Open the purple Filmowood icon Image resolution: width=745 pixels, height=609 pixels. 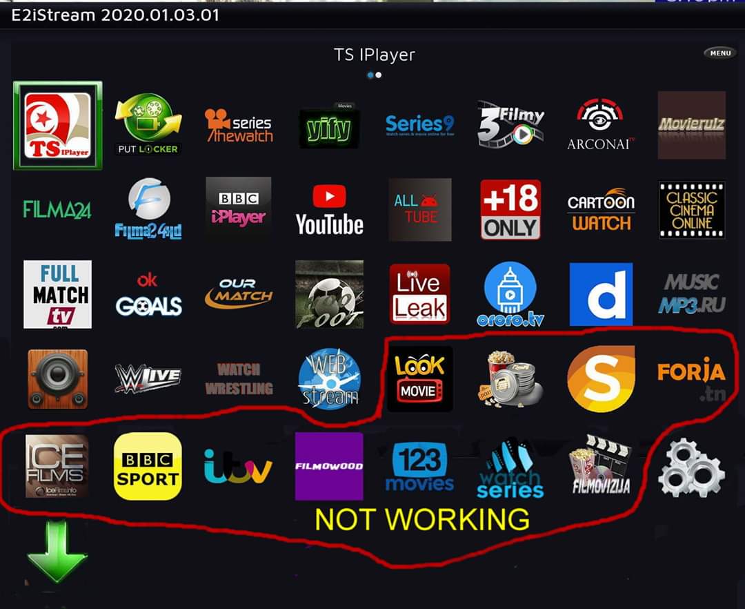point(329,466)
